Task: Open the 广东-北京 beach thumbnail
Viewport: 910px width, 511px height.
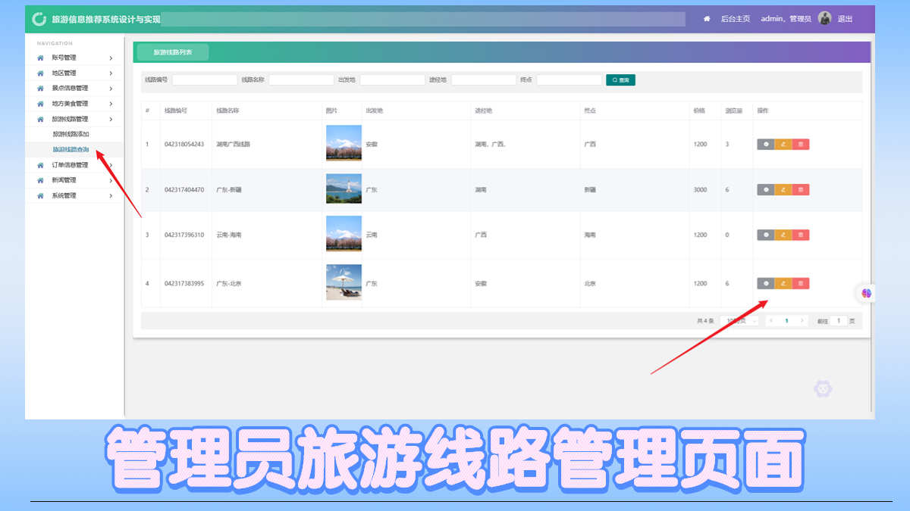Action: 344,282
